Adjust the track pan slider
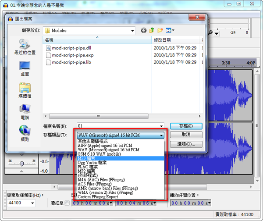The image size is (263, 221). [x=22, y=164]
